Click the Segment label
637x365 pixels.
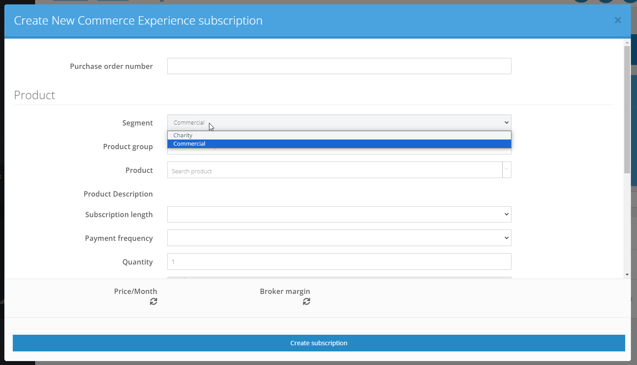point(137,123)
